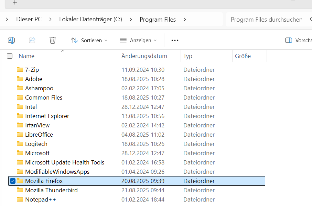Select the Mozilla Thunderbird folder name
The height and width of the screenshot is (206, 312).
tap(51, 190)
